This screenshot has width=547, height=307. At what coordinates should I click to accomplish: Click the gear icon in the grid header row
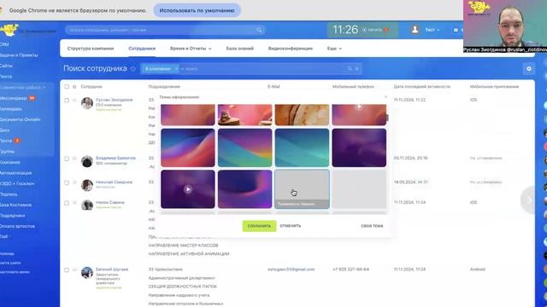[74, 87]
